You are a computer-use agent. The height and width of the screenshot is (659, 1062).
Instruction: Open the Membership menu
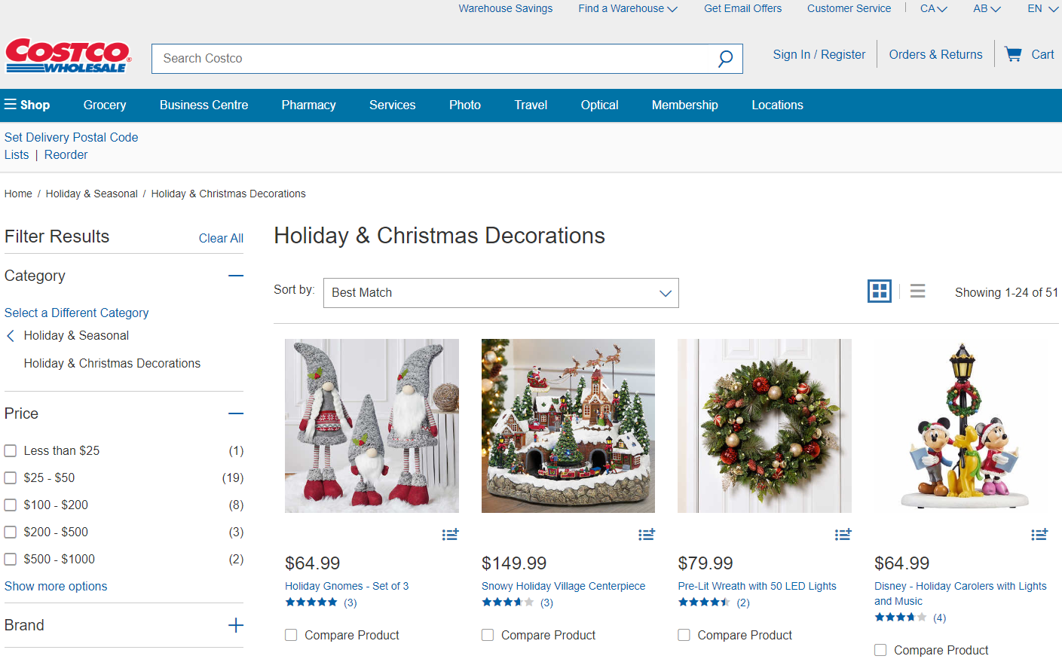[x=684, y=105]
